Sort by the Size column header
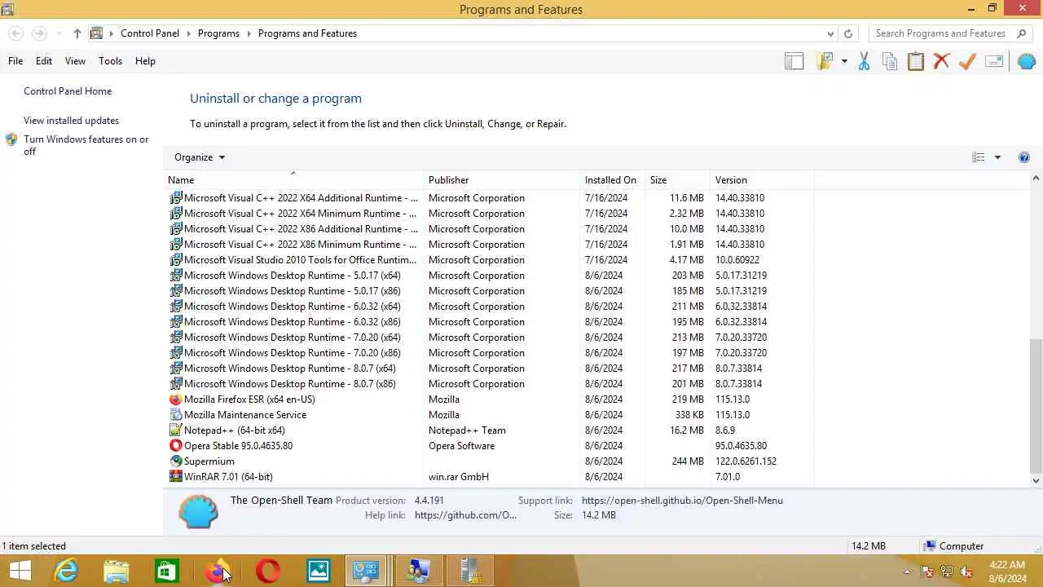This screenshot has height=587, width=1043. coord(678,180)
